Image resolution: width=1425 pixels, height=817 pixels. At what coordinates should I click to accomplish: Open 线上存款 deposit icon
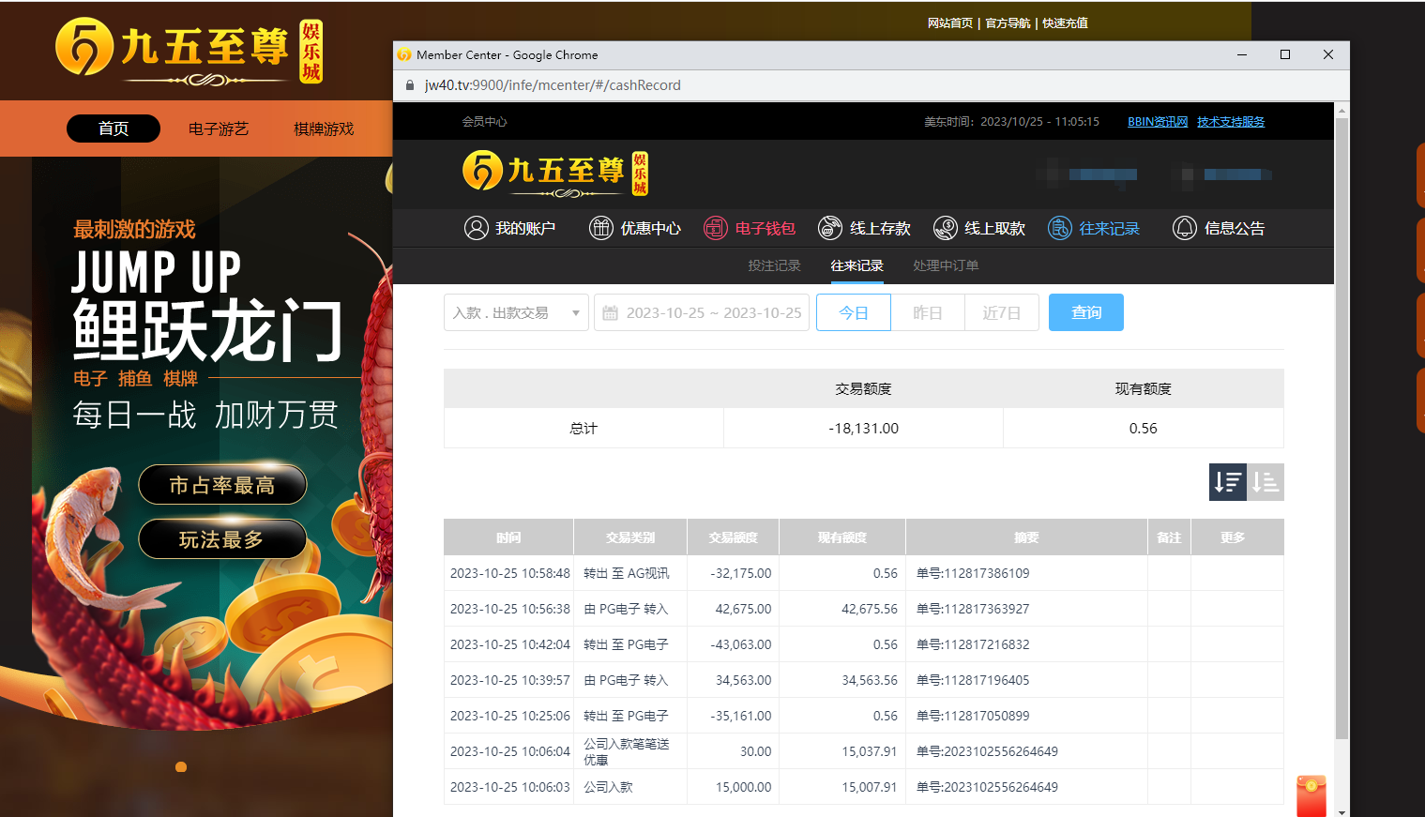point(830,228)
